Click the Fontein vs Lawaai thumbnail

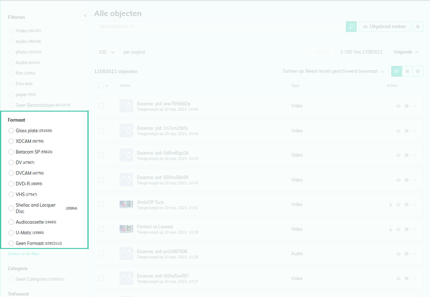126,229
